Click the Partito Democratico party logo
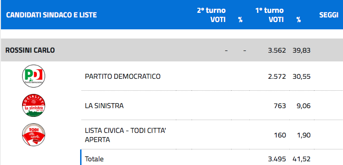 (x=34, y=76)
